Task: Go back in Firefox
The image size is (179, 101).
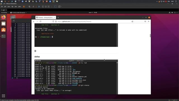Action: 34,21
